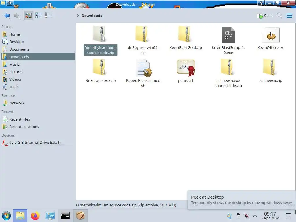Viewport: 296px width, 222px height.
Task: Open the search magnifier in Dolphin
Action: coord(279,16)
